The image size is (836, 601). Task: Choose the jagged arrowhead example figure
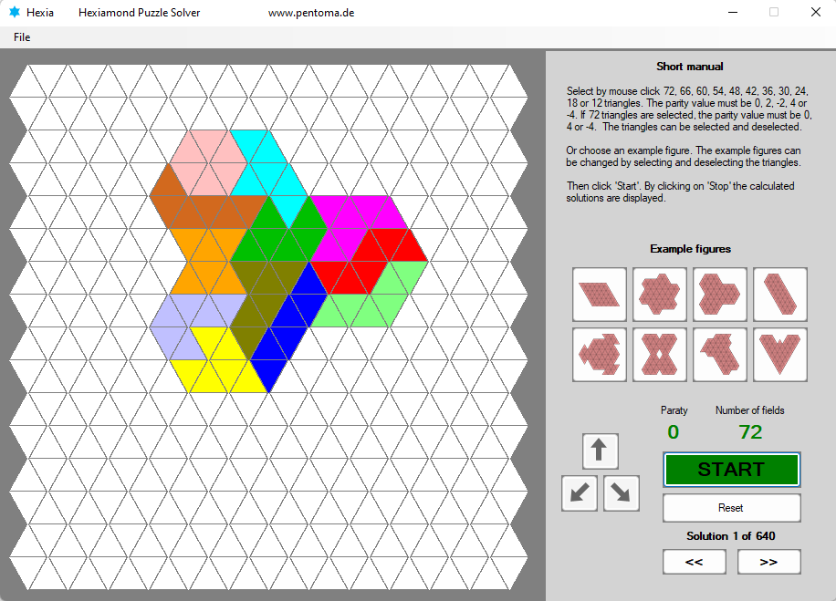click(x=600, y=355)
